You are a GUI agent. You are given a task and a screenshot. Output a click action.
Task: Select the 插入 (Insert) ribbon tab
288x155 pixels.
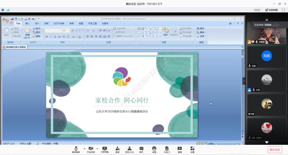pyautogui.click(x=27, y=23)
